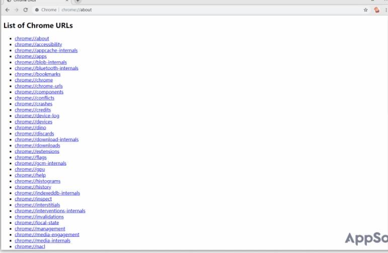This screenshot has height=253, width=388.
Task: Open chrome://indexeddb-internals
Action: [47, 193]
